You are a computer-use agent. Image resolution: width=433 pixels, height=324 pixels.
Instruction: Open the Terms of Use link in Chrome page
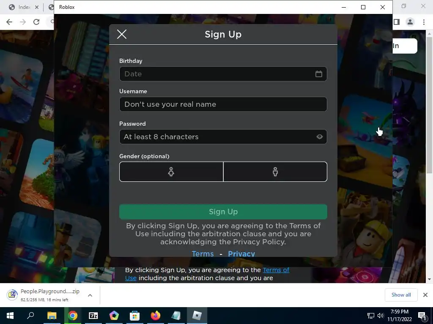click(276, 270)
